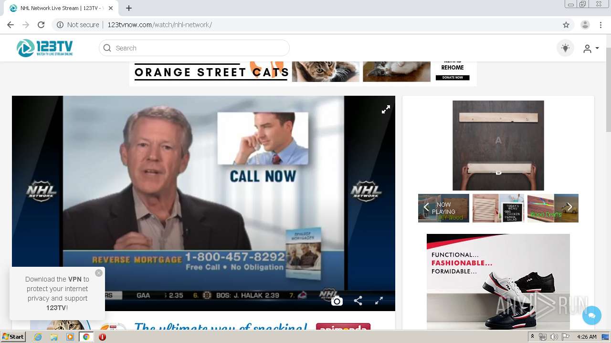Screen dimensions: 611x343
Task: Click the address bar URL
Action: click(159, 25)
